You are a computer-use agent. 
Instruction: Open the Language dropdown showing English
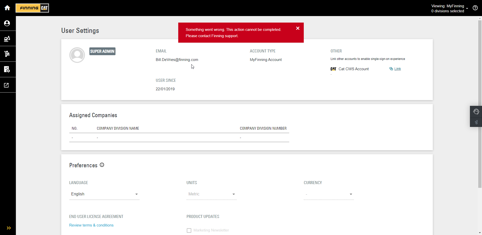click(104, 194)
